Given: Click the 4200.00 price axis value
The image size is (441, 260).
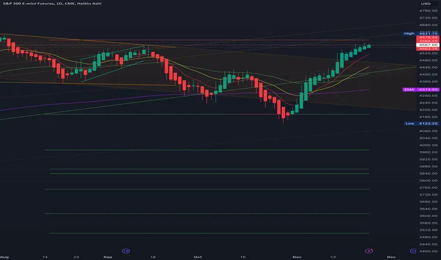Looking at the screenshot, I should (x=428, y=110).
